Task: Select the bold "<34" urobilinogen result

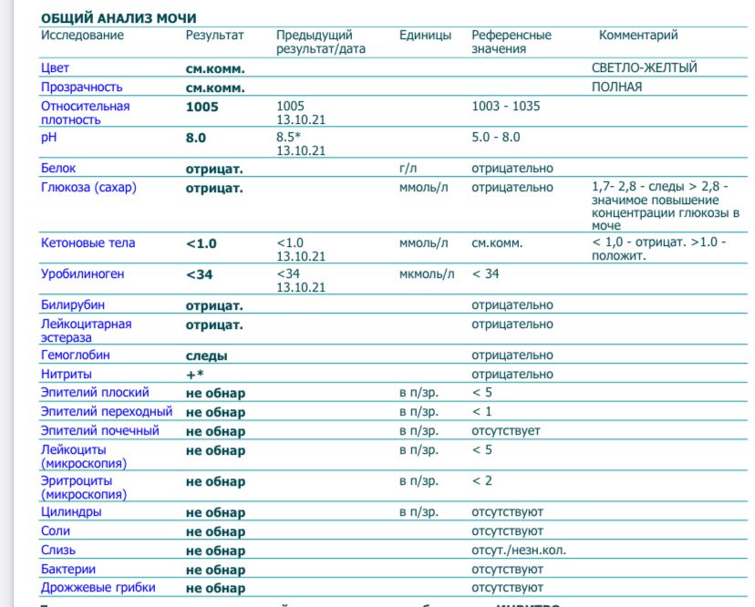Action: (x=199, y=274)
